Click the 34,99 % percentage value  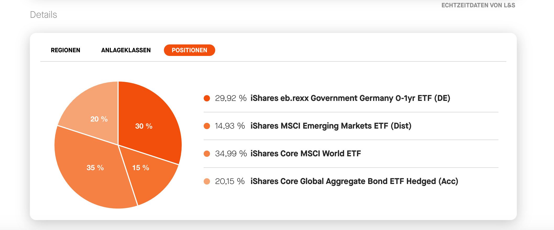(x=231, y=154)
